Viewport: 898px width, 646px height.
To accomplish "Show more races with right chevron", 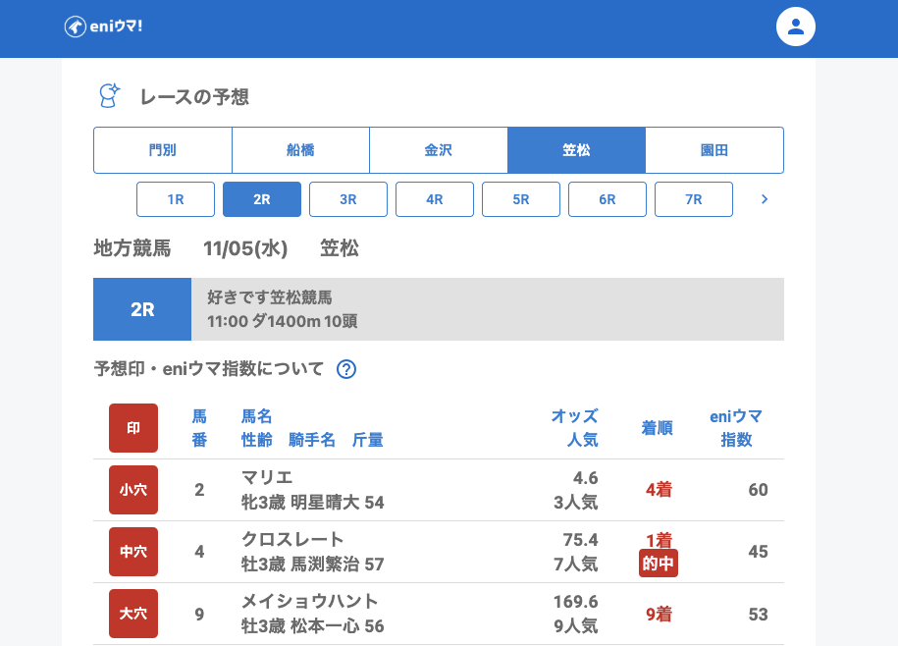I will pos(765,199).
